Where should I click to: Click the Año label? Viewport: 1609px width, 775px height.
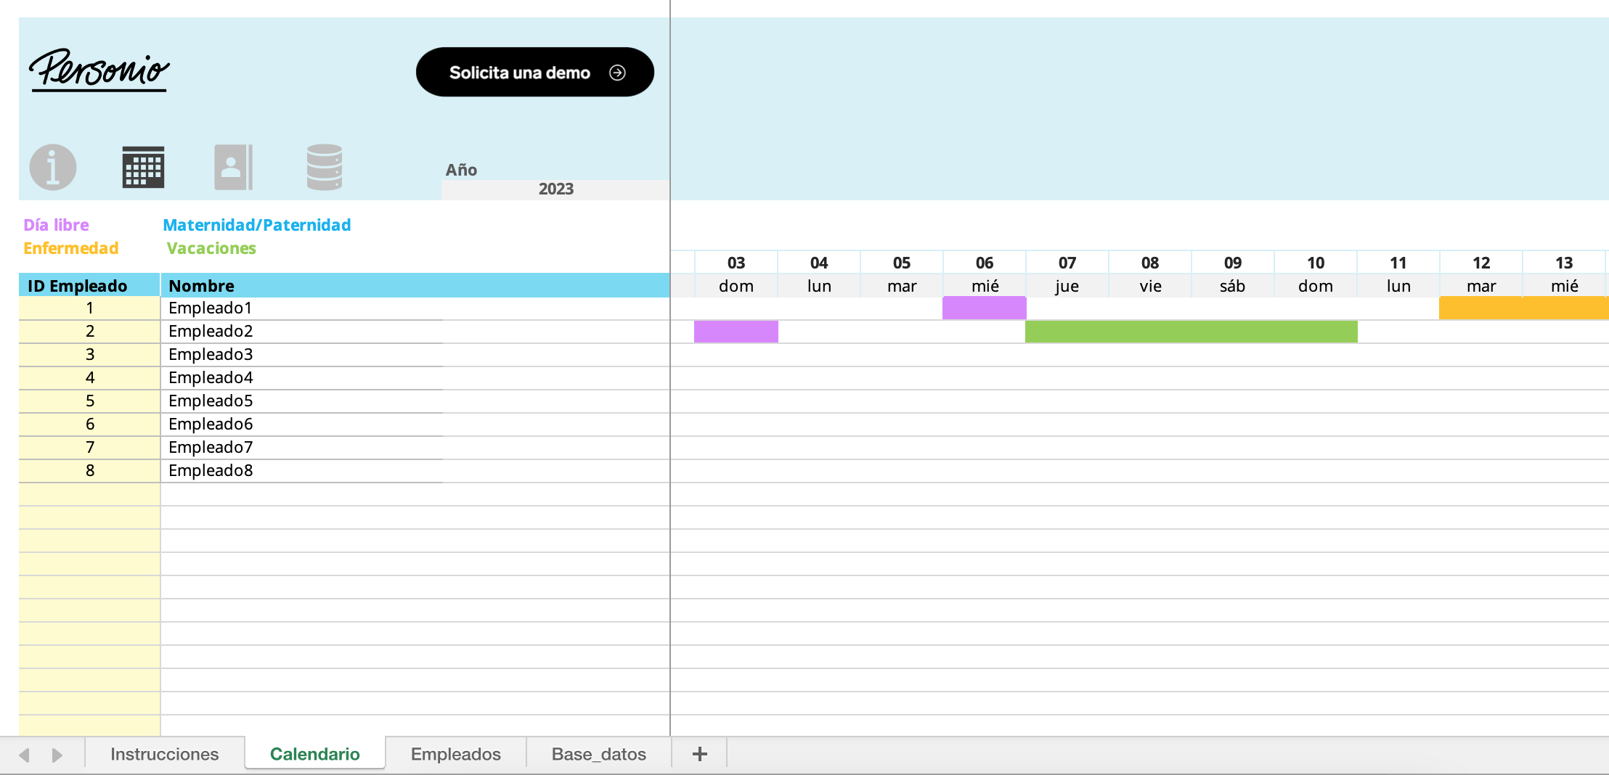click(461, 170)
